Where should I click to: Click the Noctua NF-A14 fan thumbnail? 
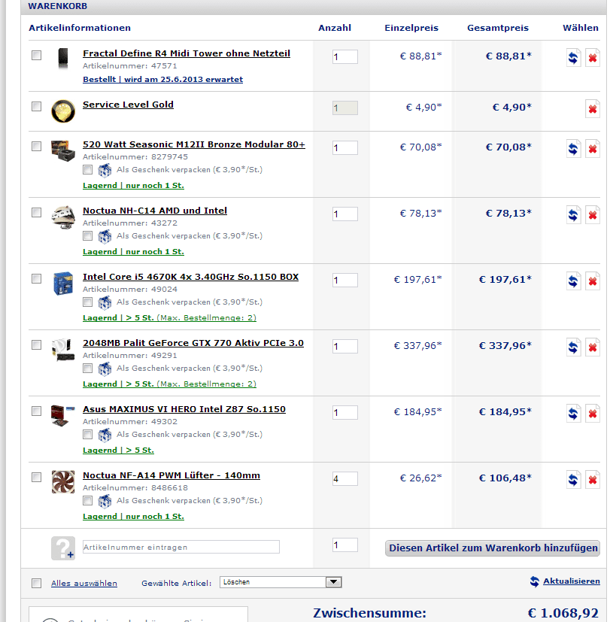(x=63, y=481)
